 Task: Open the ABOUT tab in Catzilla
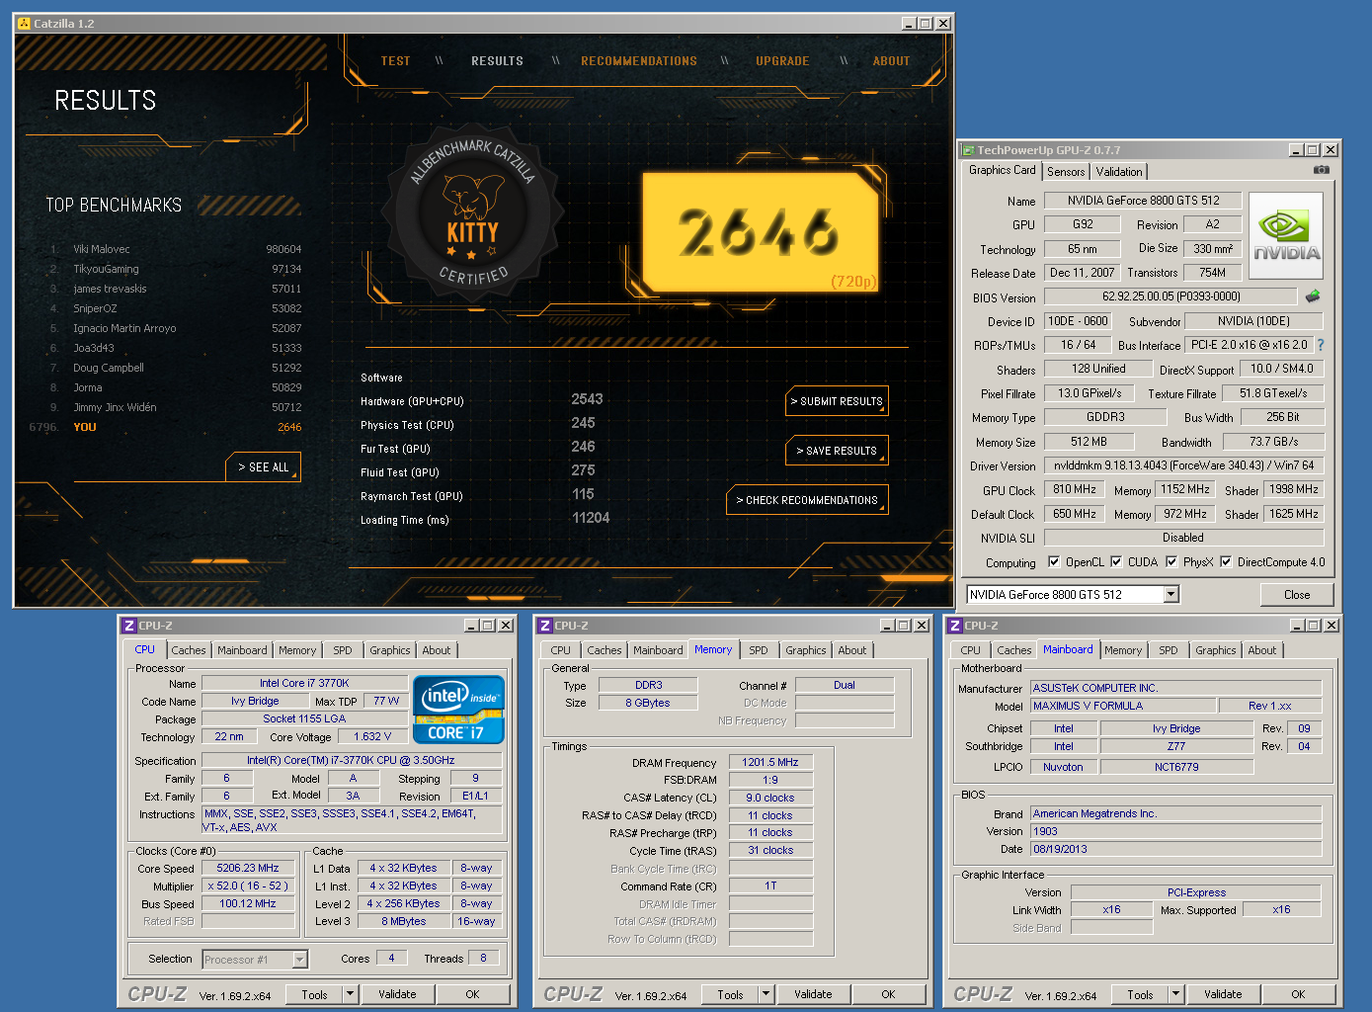(891, 61)
